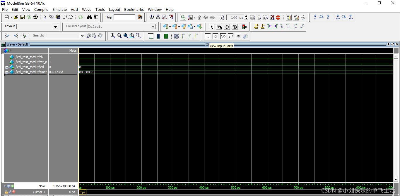Open Find with the binoculars icon
400x196 pixels.
[90, 17]
